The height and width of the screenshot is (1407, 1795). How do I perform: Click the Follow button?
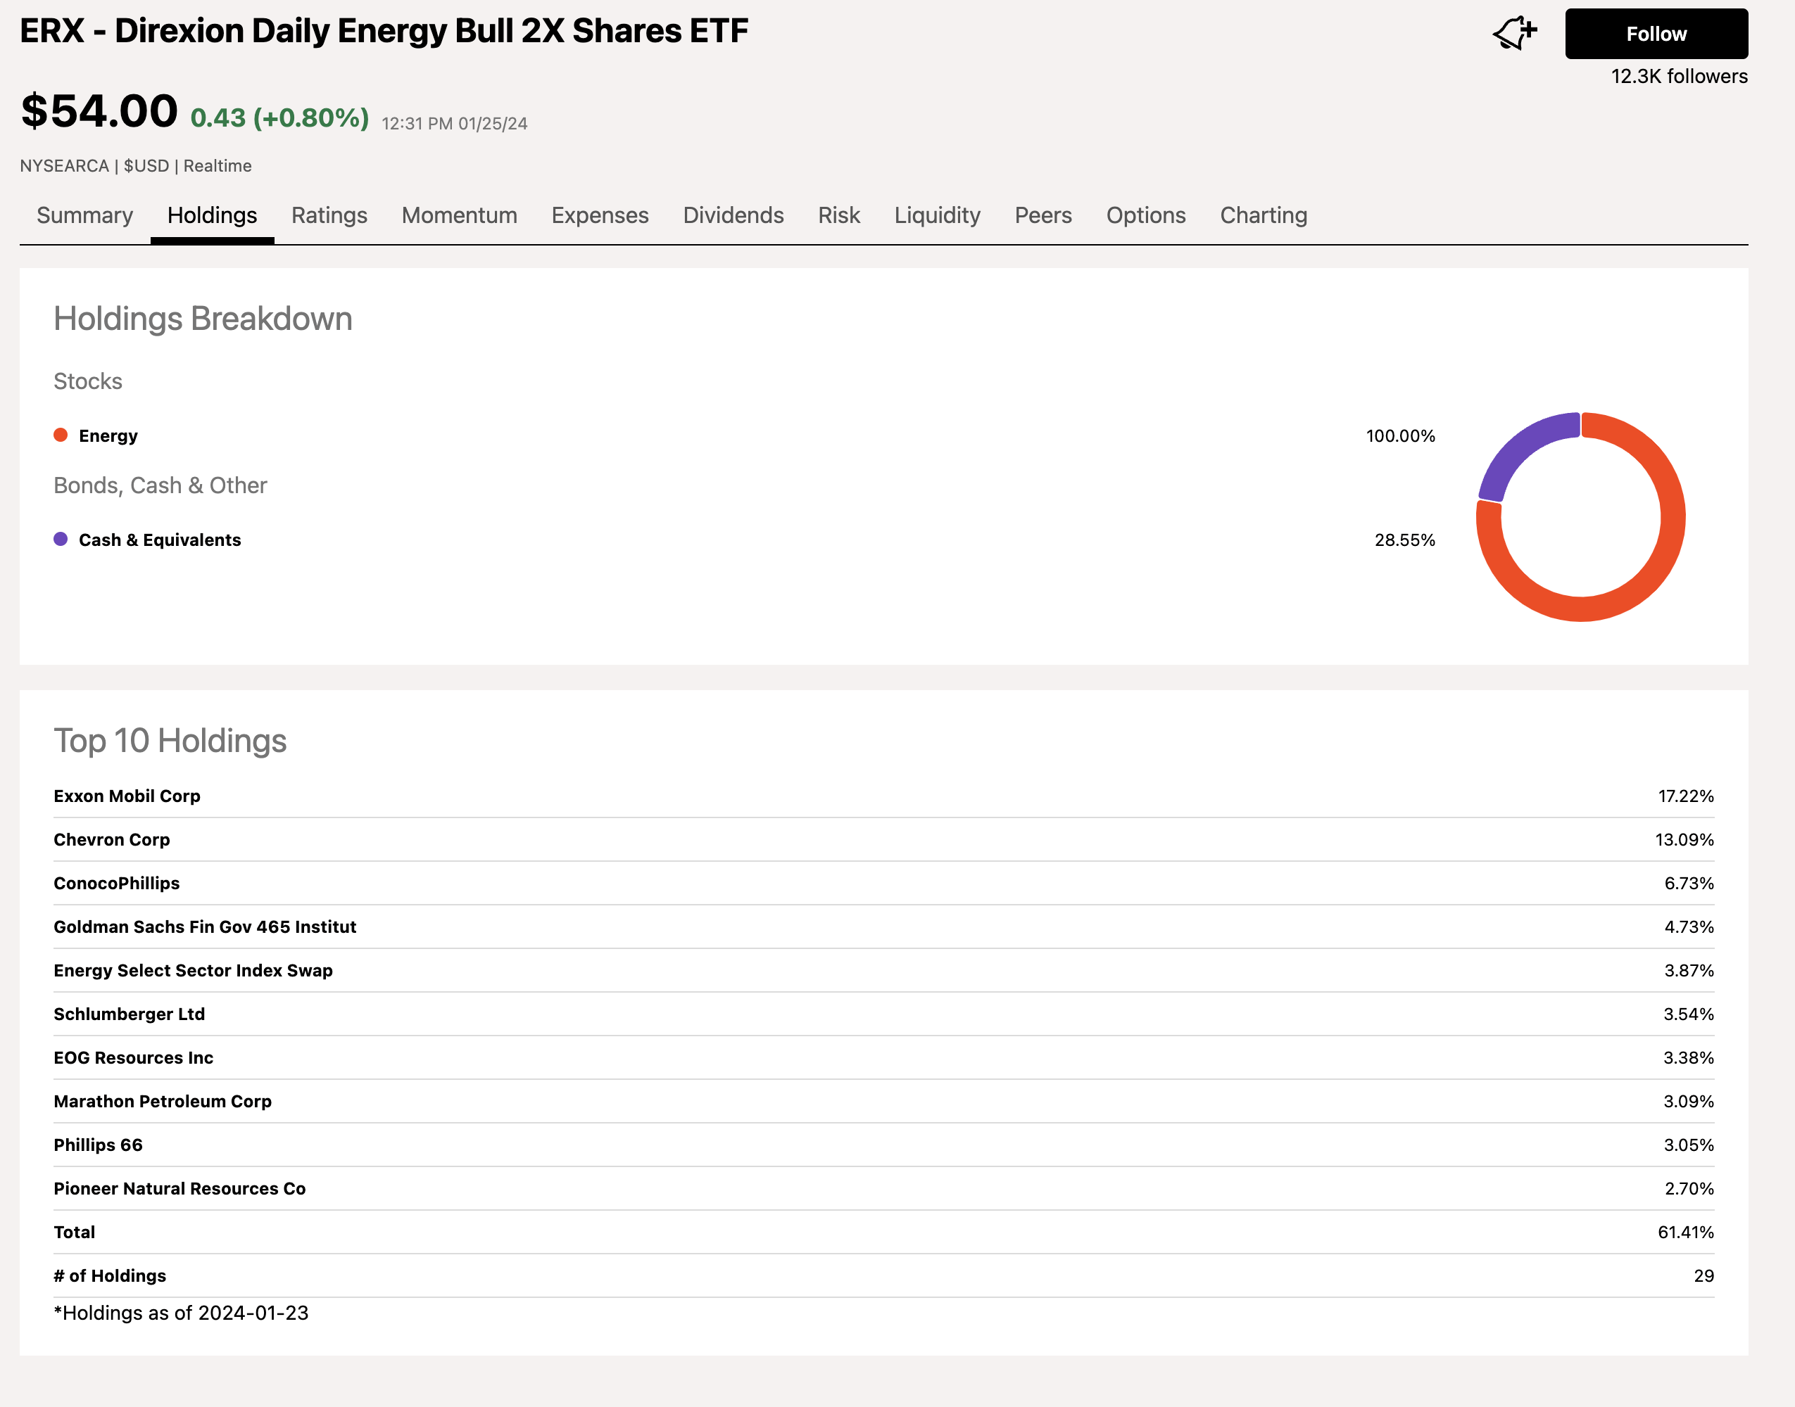point(1655,34)
